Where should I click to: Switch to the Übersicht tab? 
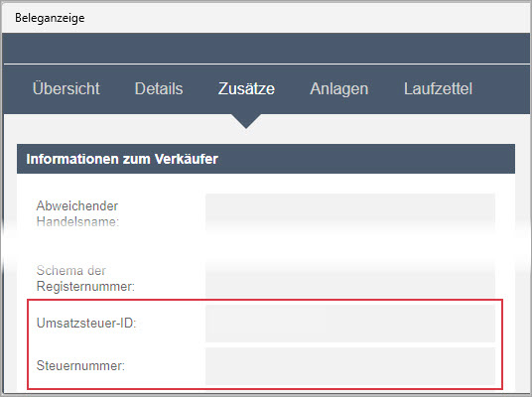pos(66,88)
